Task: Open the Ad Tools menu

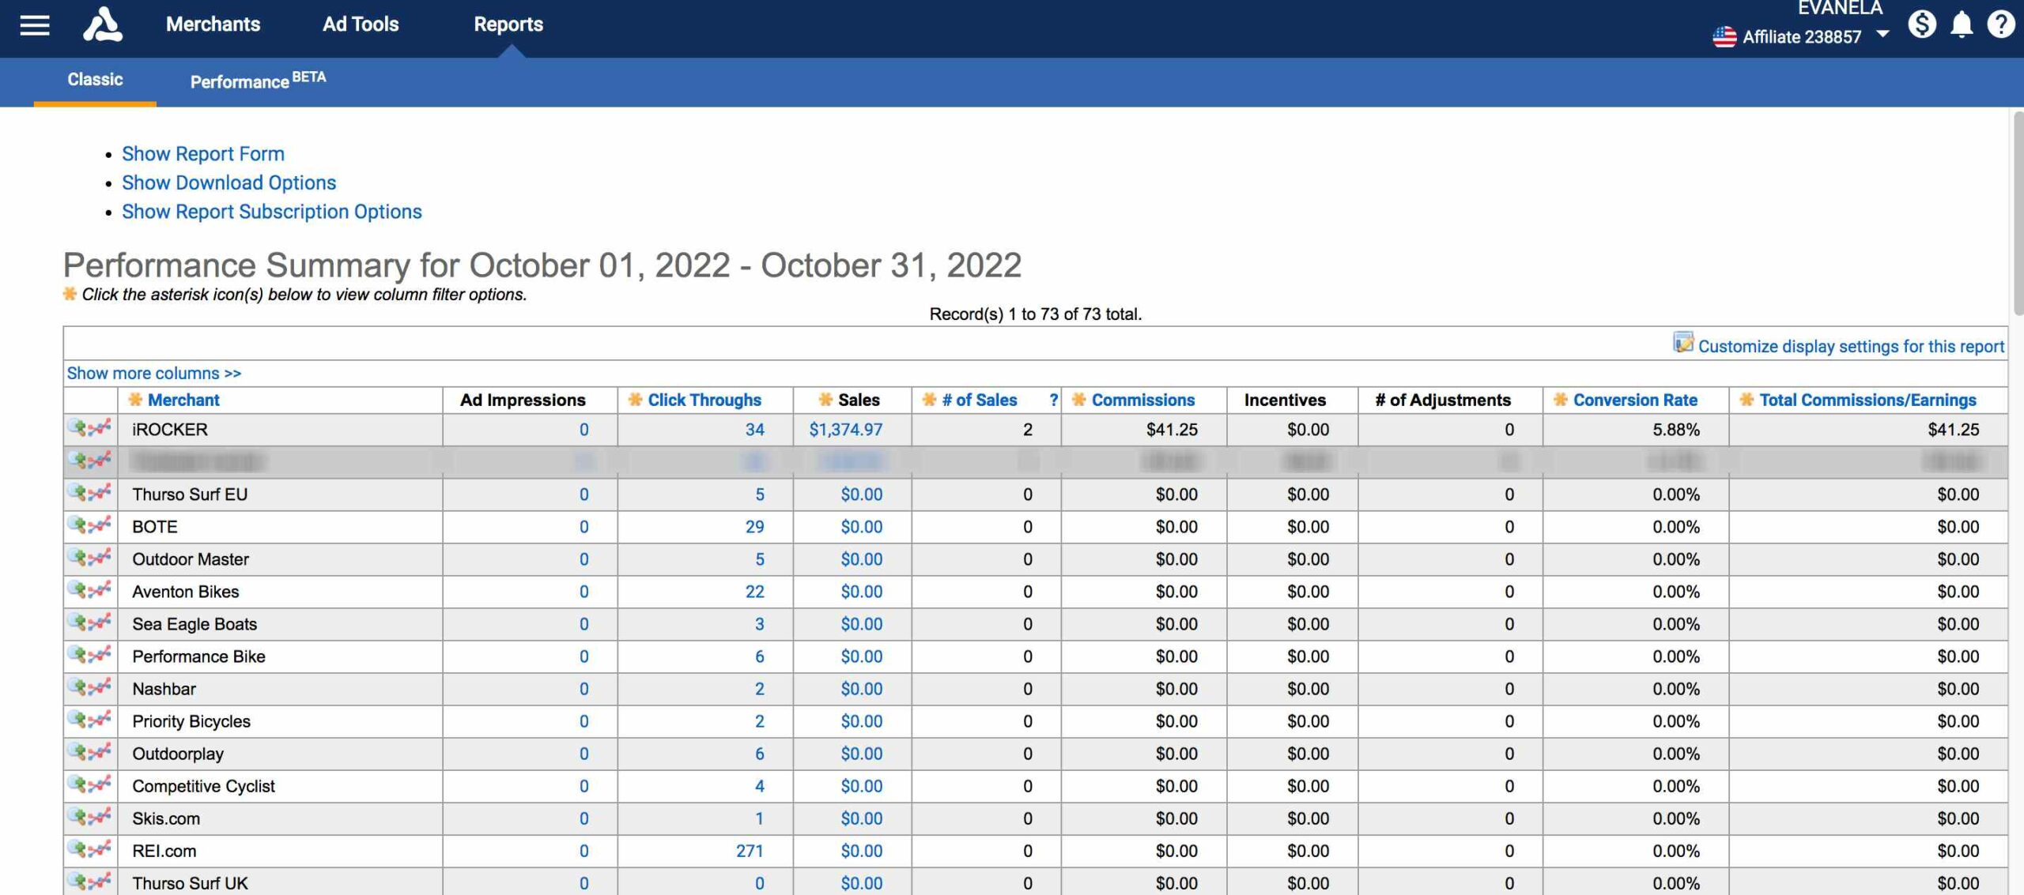Action: [x=361, y=24]
